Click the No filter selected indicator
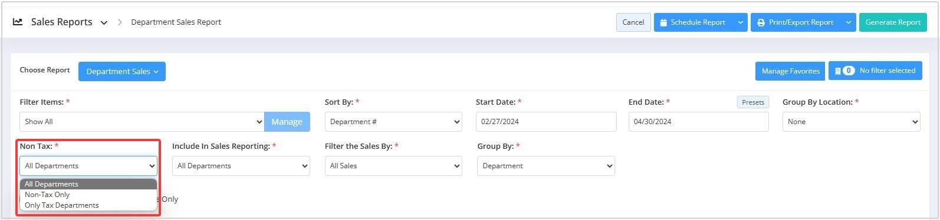Screen dimensions: 940x220 pyautogui.click(x=875, y=71)
